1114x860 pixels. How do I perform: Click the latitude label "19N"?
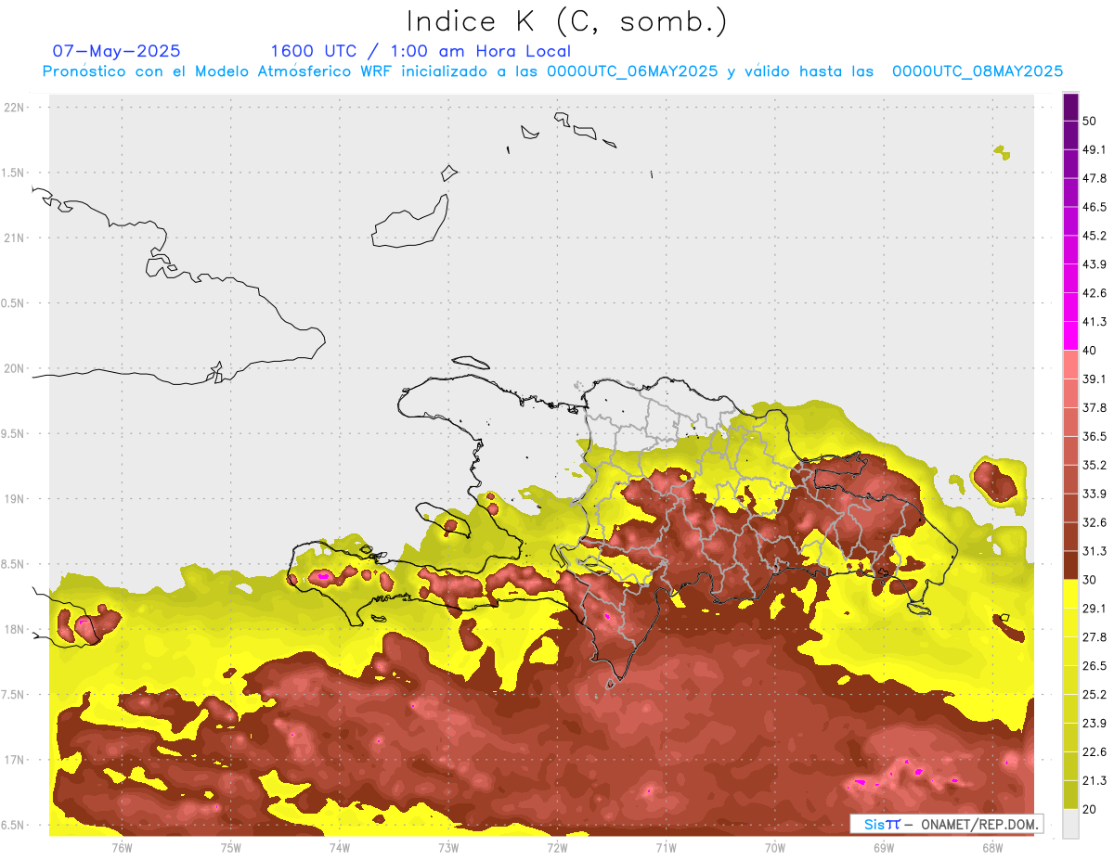click(14, 498)
